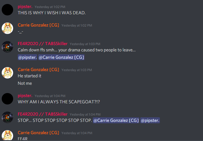Click @Carrie Gonzalez [CG] mention under 'Calm down' message

click(x=61, y=57)
